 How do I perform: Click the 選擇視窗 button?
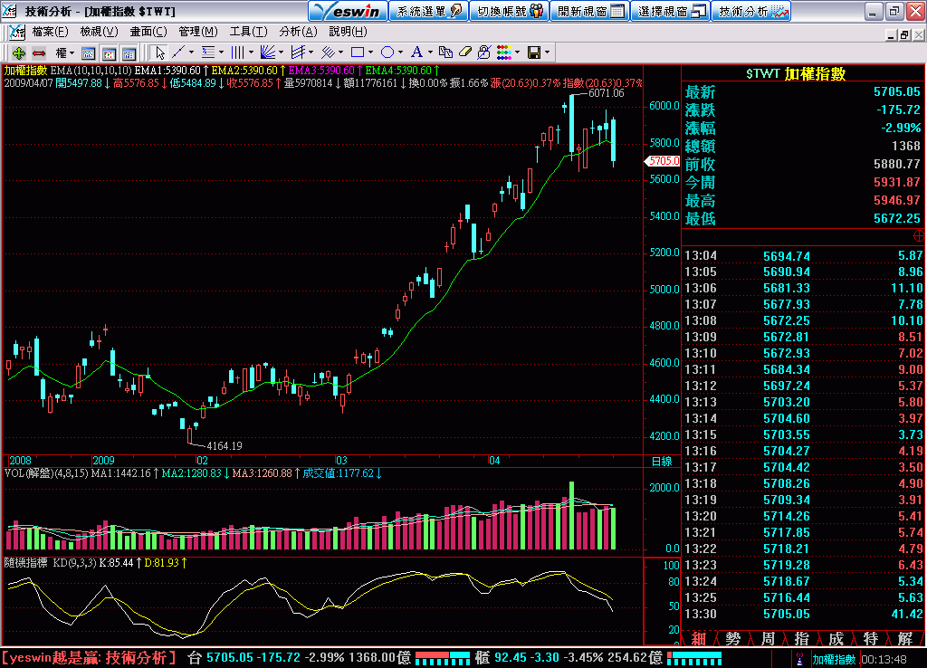point(671,11)
